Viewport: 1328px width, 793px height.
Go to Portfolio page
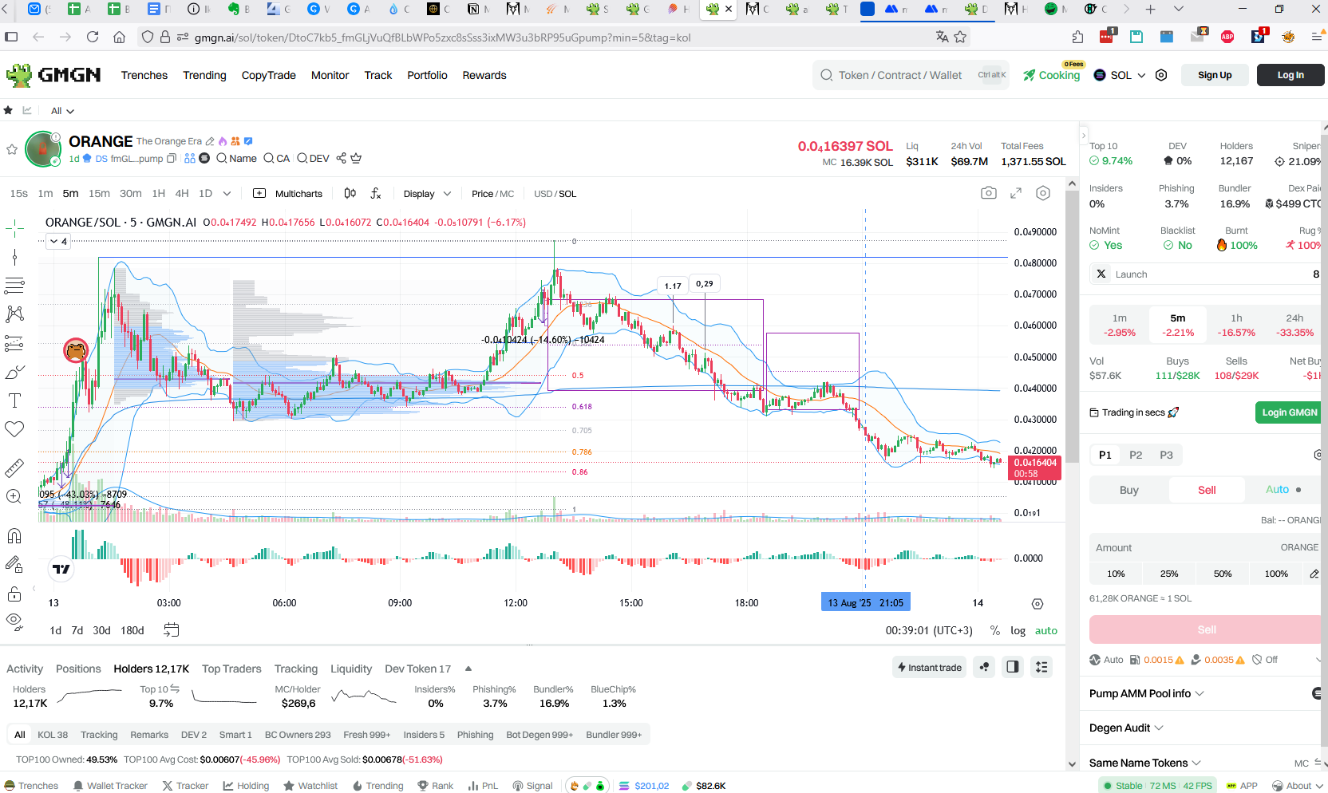427,75
